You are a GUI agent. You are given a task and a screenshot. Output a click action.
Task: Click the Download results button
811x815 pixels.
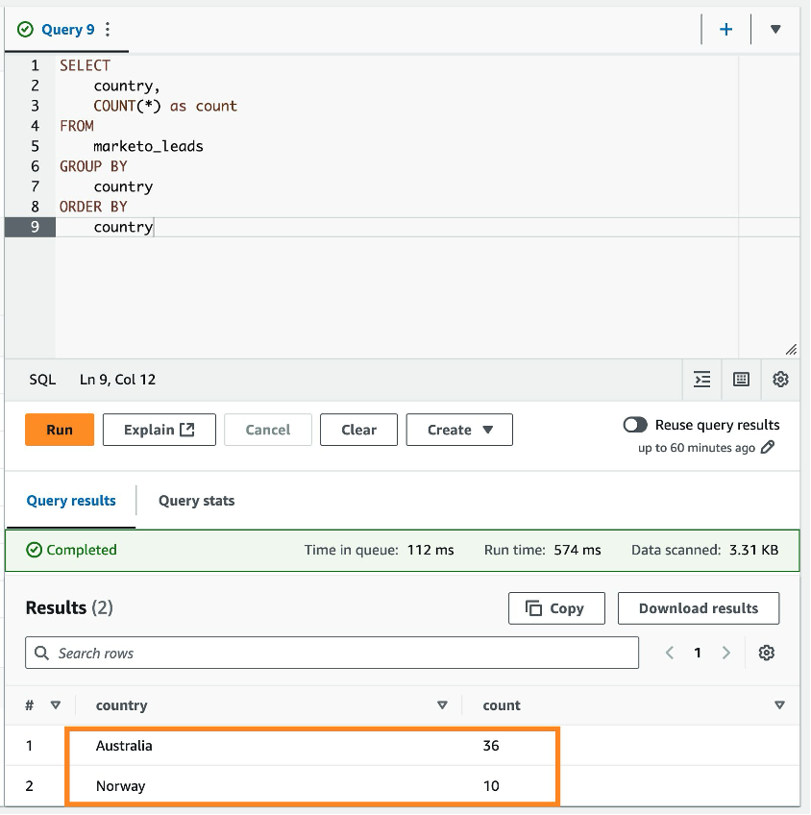[x=699, y=607]
